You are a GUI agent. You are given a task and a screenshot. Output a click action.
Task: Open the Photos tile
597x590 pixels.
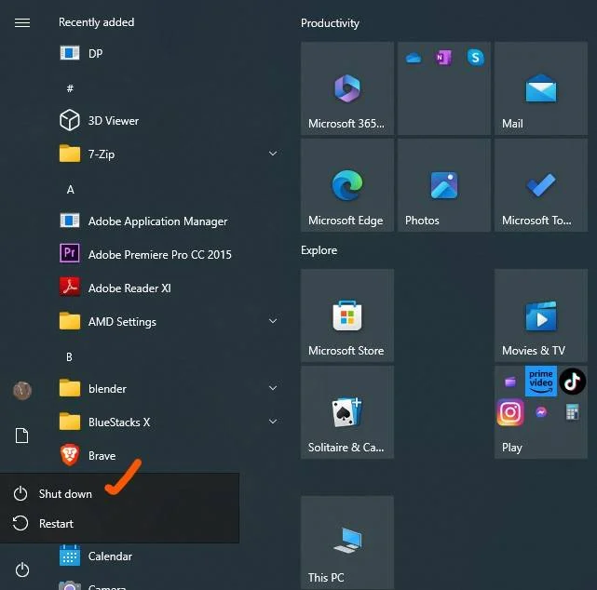[x=444, y=185]
